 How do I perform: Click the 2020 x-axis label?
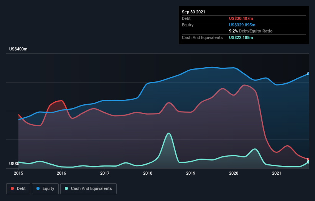tap(234, 173)
